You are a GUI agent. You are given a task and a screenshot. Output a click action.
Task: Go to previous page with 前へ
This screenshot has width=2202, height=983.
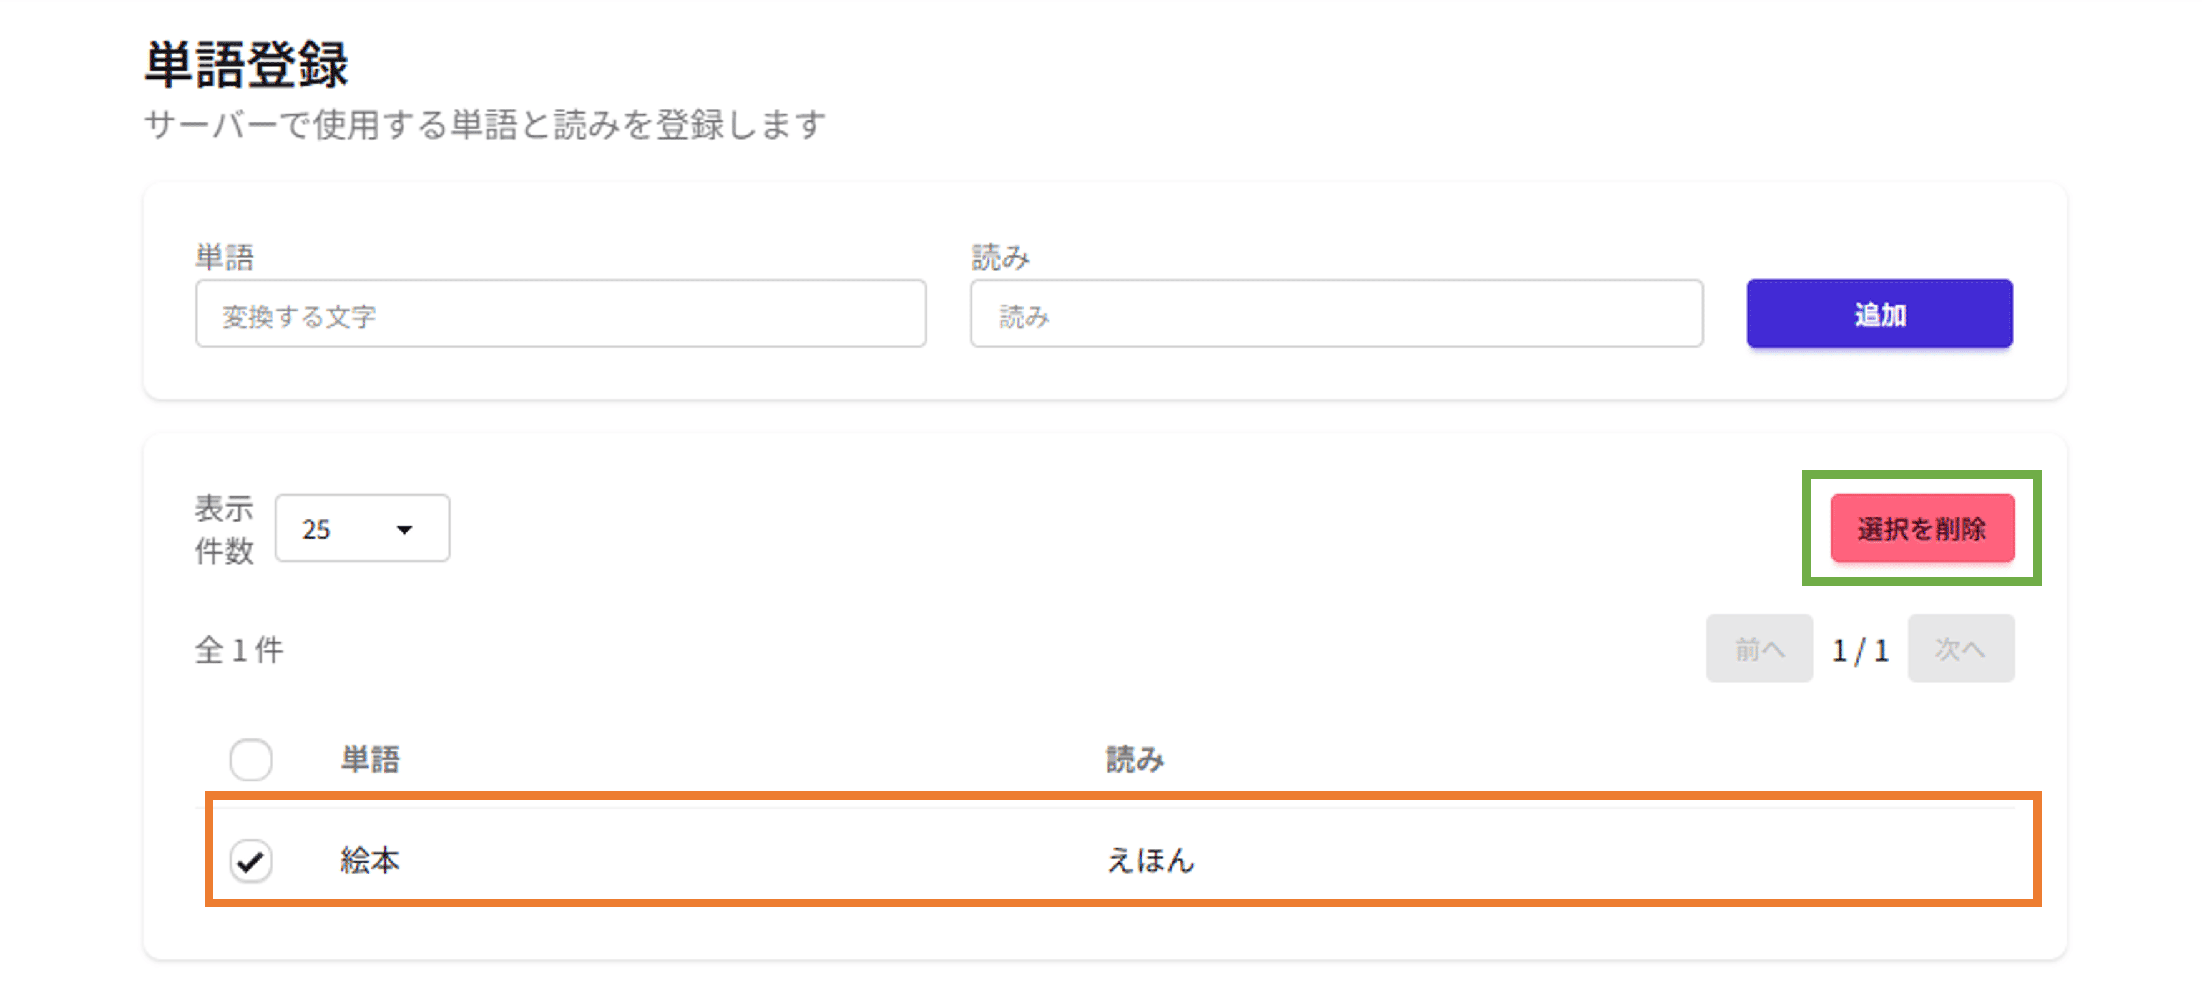[x=1758, y=649]
